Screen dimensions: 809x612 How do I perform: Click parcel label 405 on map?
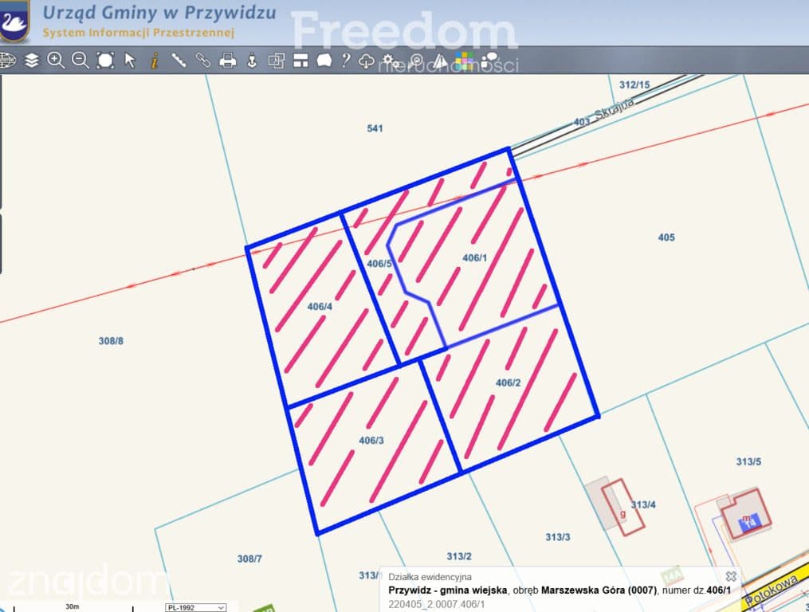pos(666,237)
